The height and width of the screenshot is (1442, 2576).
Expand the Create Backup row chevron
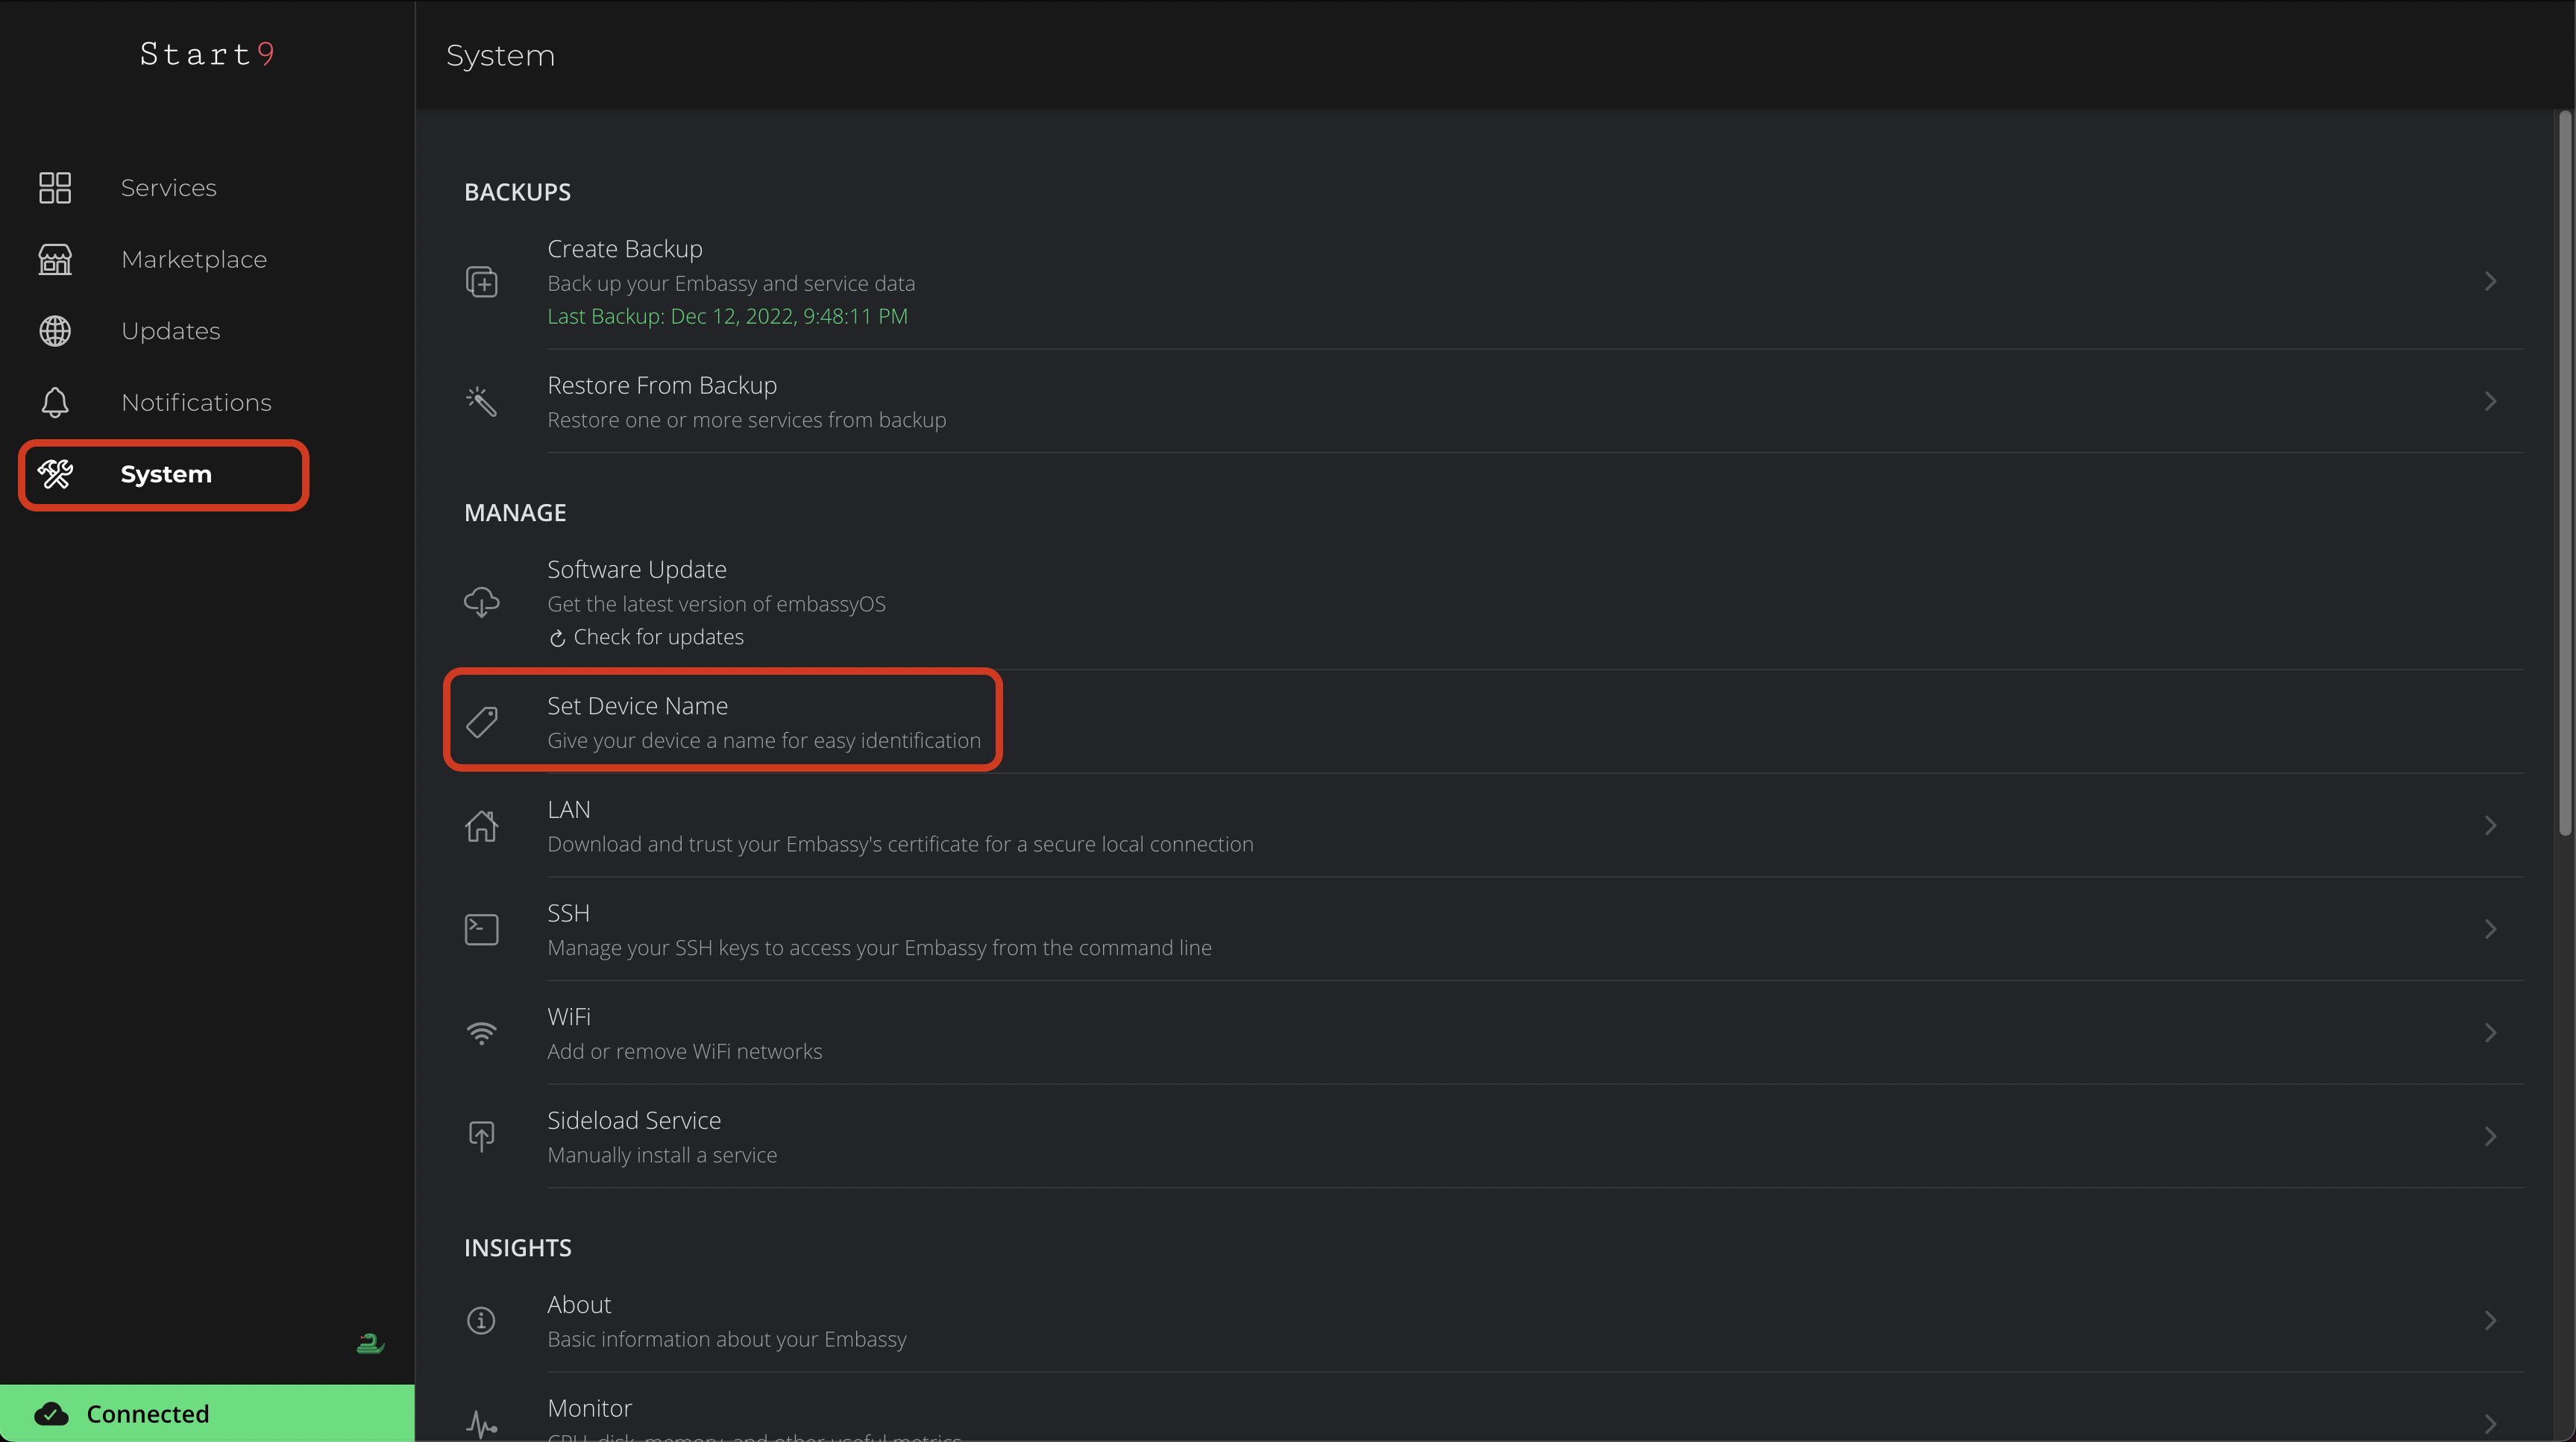coord(2490,282)
